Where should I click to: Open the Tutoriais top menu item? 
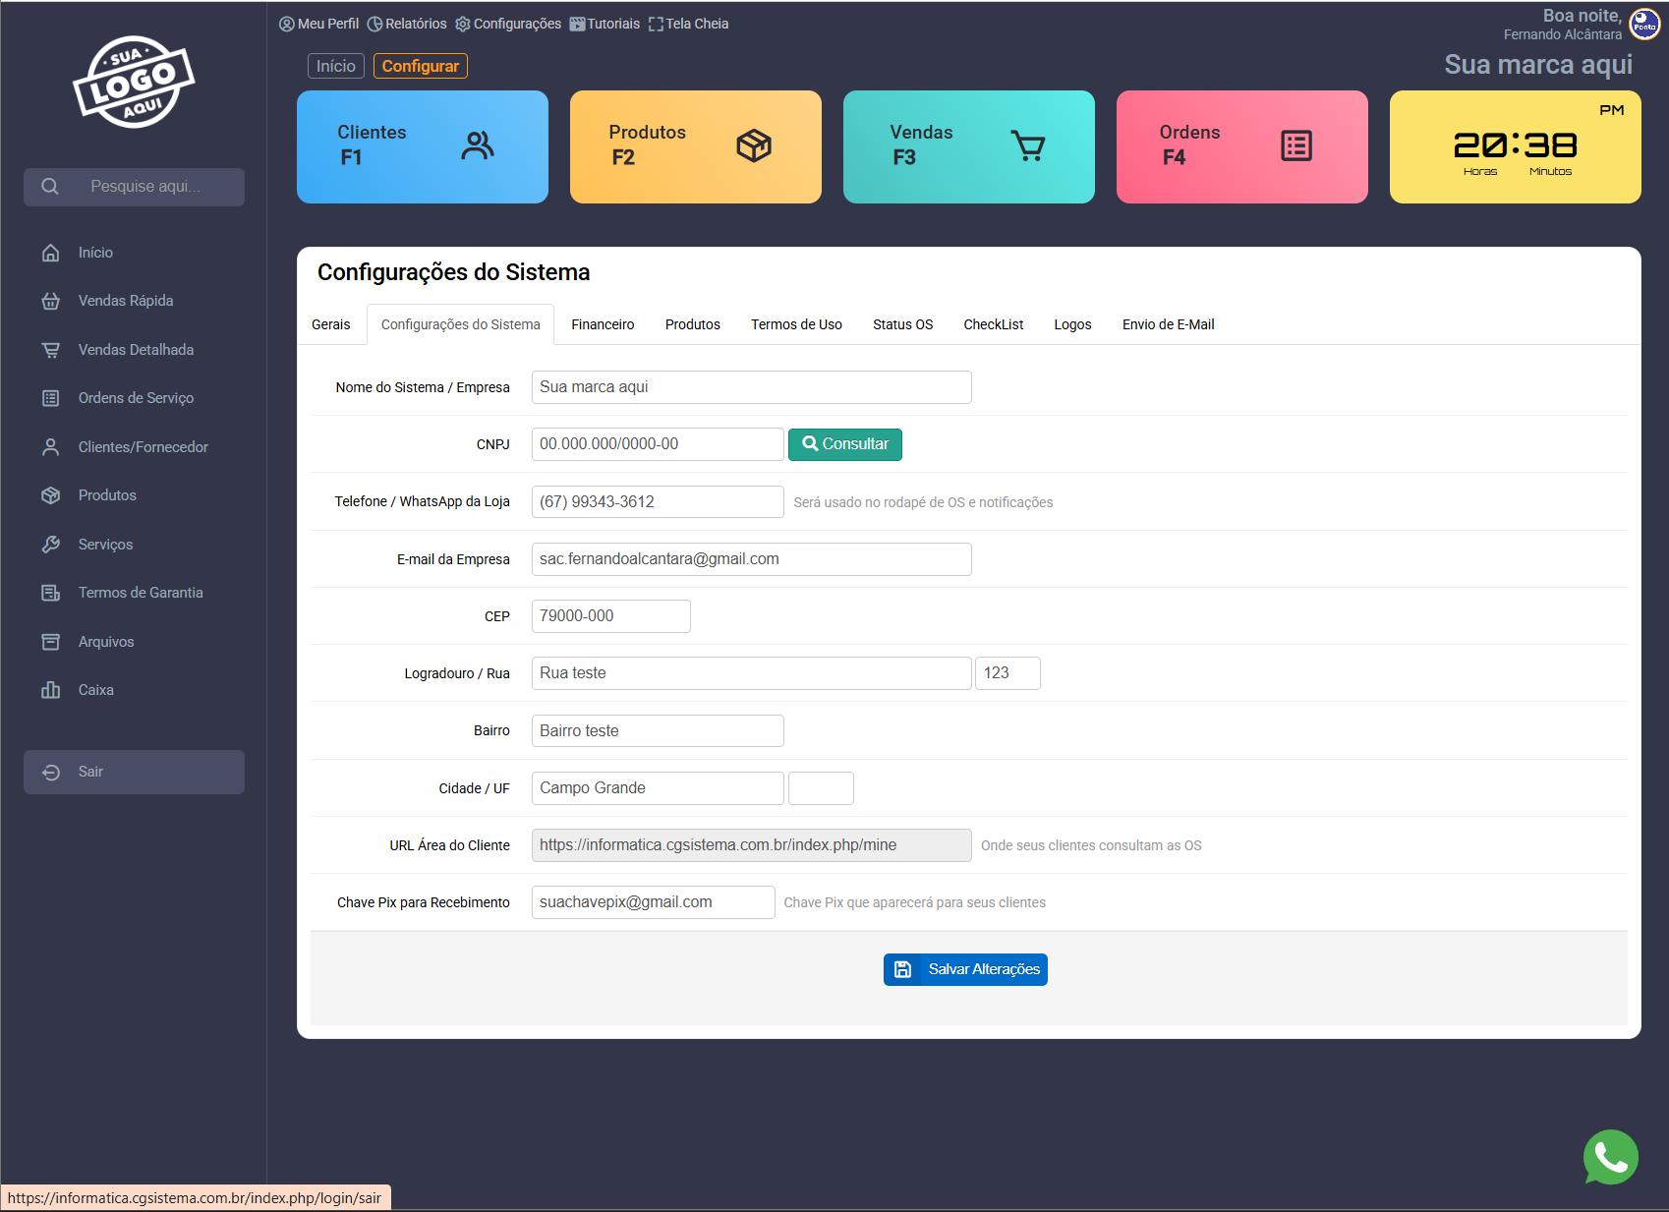pyautogui.click(x=604, y=24)
